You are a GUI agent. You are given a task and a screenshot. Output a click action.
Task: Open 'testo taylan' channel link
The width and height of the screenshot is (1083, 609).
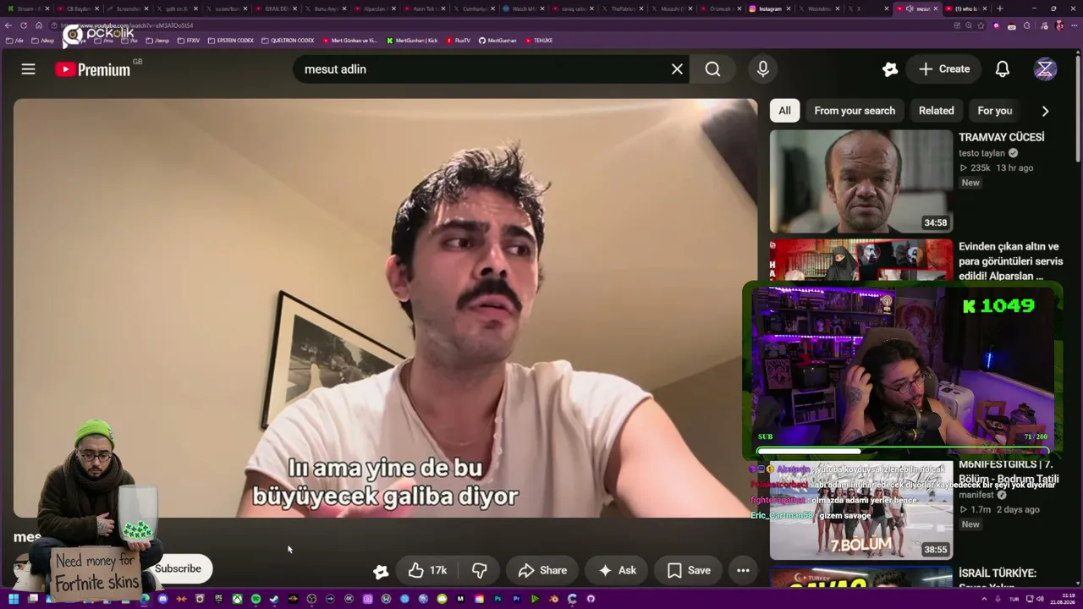pyautogui.click(x=981, y=153)
